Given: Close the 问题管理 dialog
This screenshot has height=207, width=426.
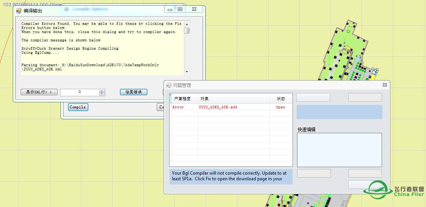Looking at the screenshot, I should [385, 85].
